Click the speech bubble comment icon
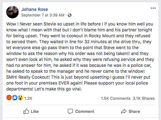This screenshot has width=161, height=120. (x=70, y=111)
